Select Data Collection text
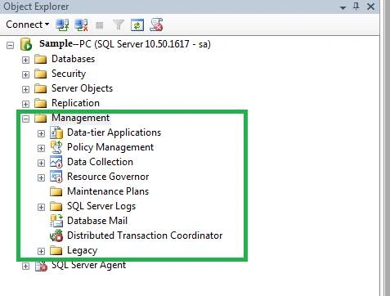390x296 pixels. 100,162
